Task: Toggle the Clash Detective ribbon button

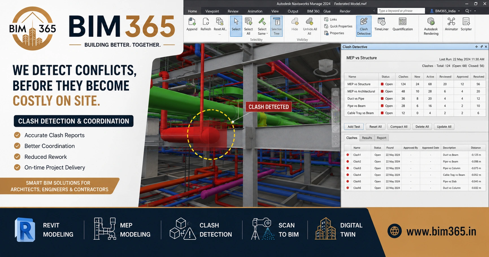Action: pos(364,26)
